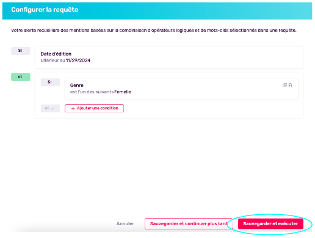The height and width of the screenshot is (238, 315).
Task: Click the 'Si' badge beside Genre
Action: click(50, 82)
